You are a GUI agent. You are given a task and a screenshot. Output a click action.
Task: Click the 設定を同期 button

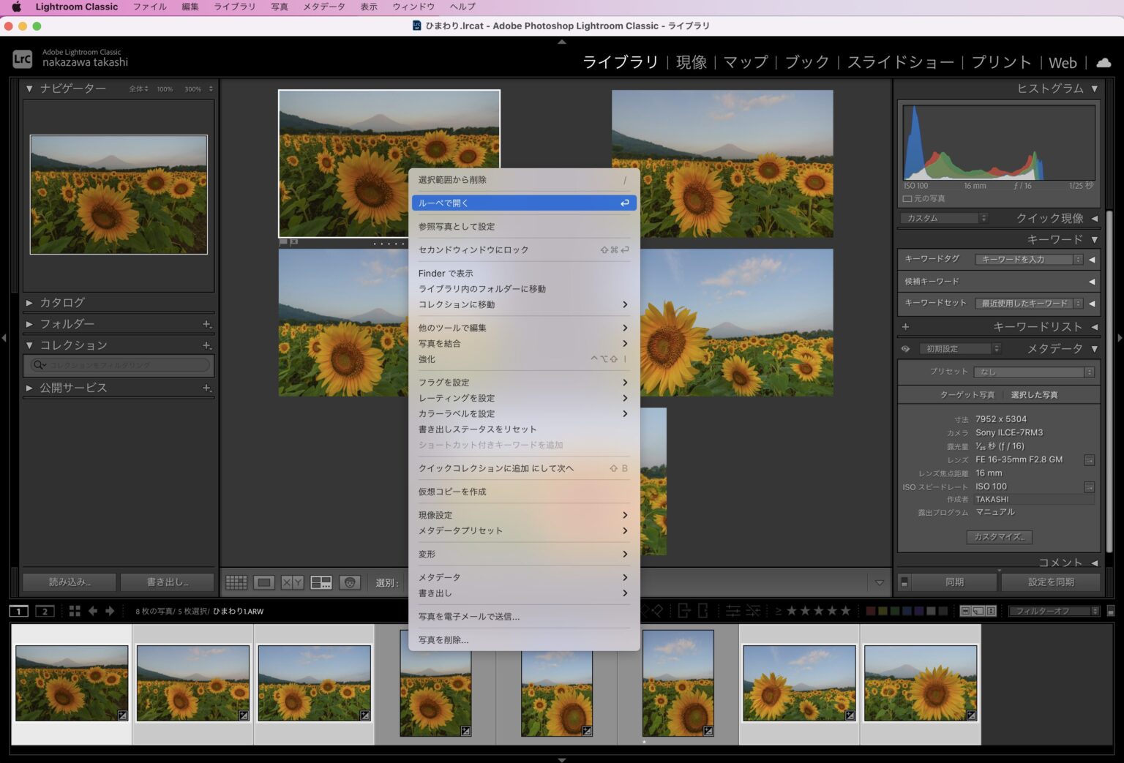click(x=1050, y=582)
